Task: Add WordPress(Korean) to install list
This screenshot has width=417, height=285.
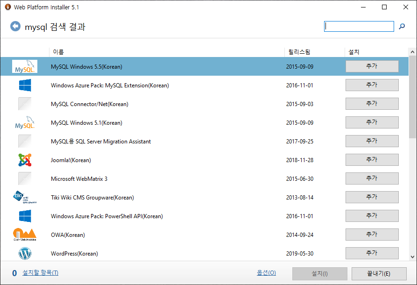Action: (x=372, y=253)
